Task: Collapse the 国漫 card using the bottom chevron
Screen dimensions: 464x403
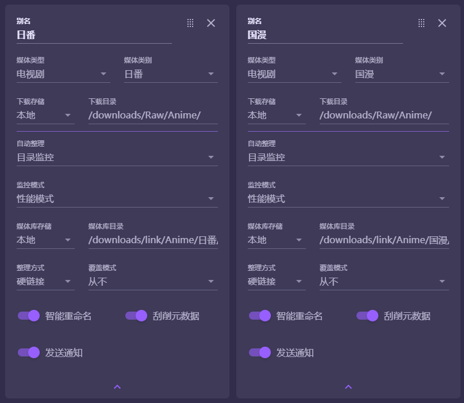Action: click(x=348, y=387)
